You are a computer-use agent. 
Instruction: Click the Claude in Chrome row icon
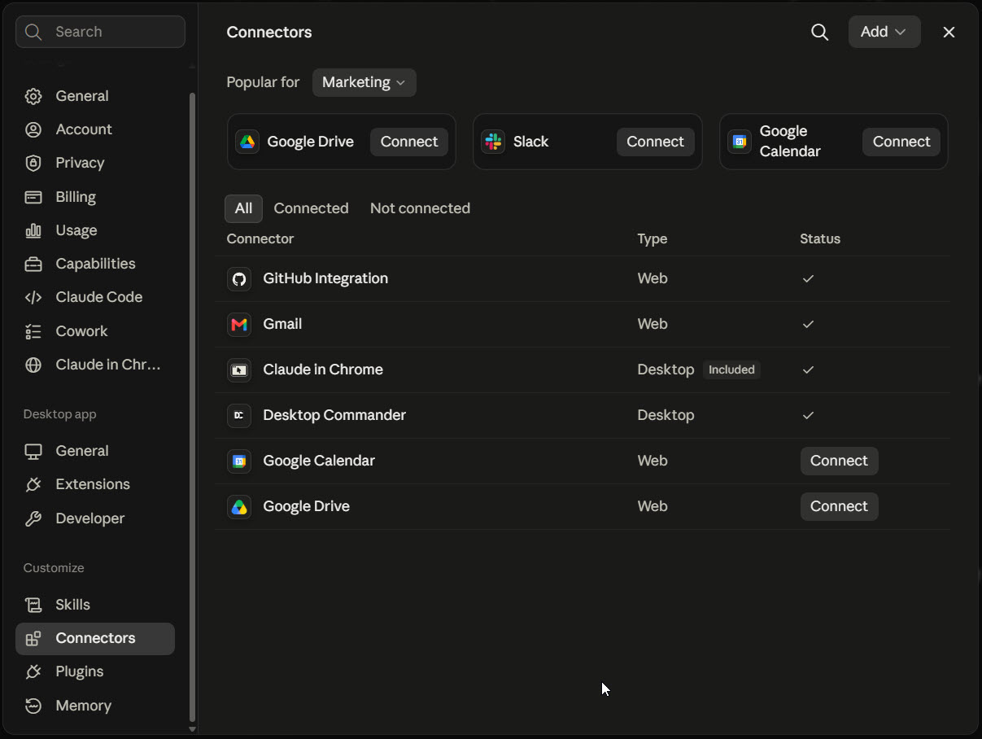click(x=239, y=369)
